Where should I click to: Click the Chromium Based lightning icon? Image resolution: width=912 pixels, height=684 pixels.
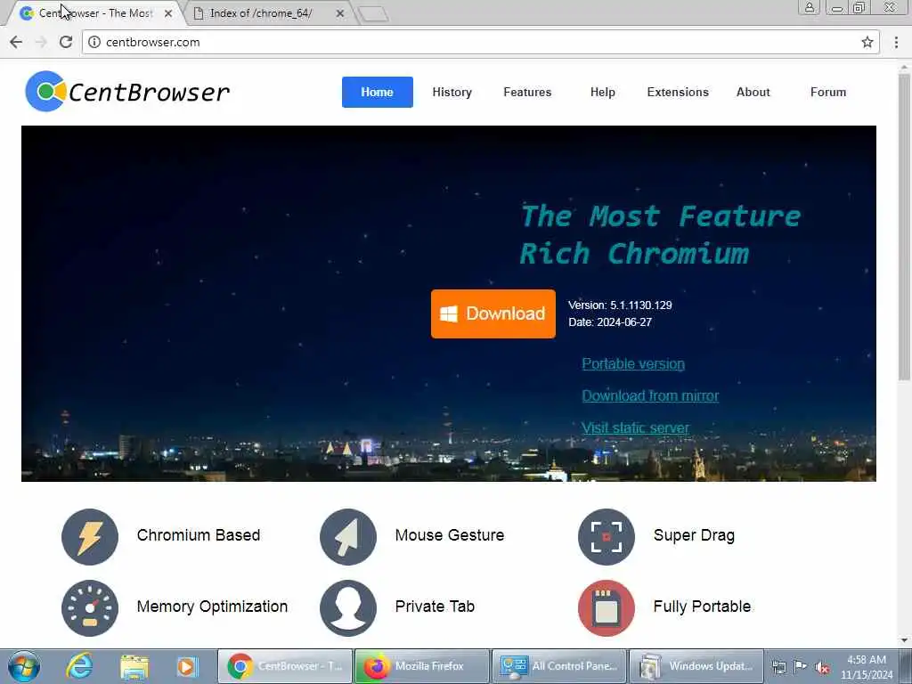point(90,536)
